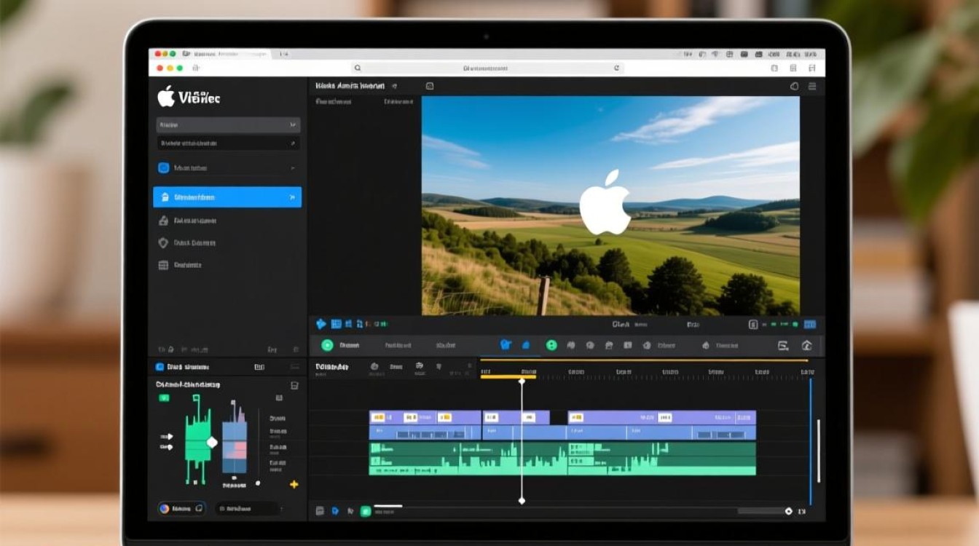
Task: Click the blue arrow icon at the preview's bottom-left
Action: pos(321,324)
